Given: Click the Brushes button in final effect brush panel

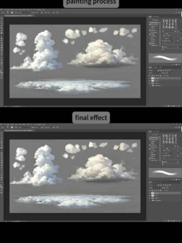Looking at the screenshot, I should point(155,135).
